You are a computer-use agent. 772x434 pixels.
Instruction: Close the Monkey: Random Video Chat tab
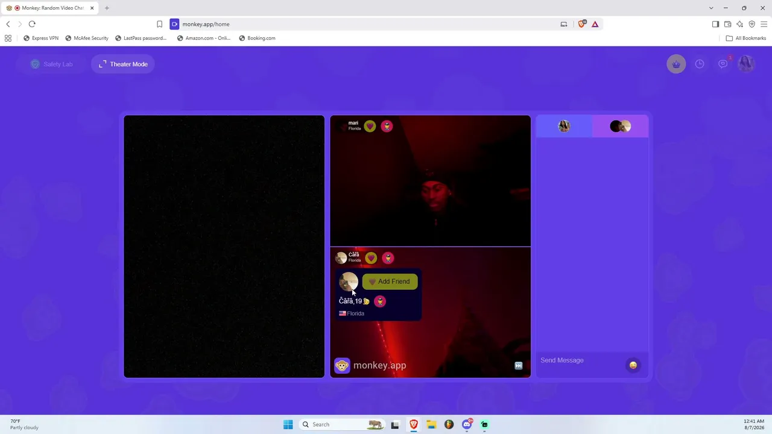92,8
